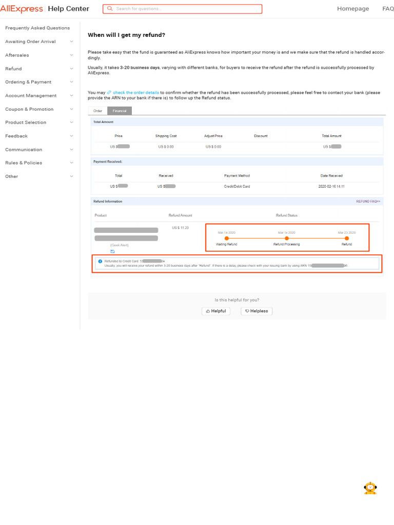Follow the 'check the order details' link
Image resolution: width=394 pixels, height=525 pixels.
[x=136, y=92]
